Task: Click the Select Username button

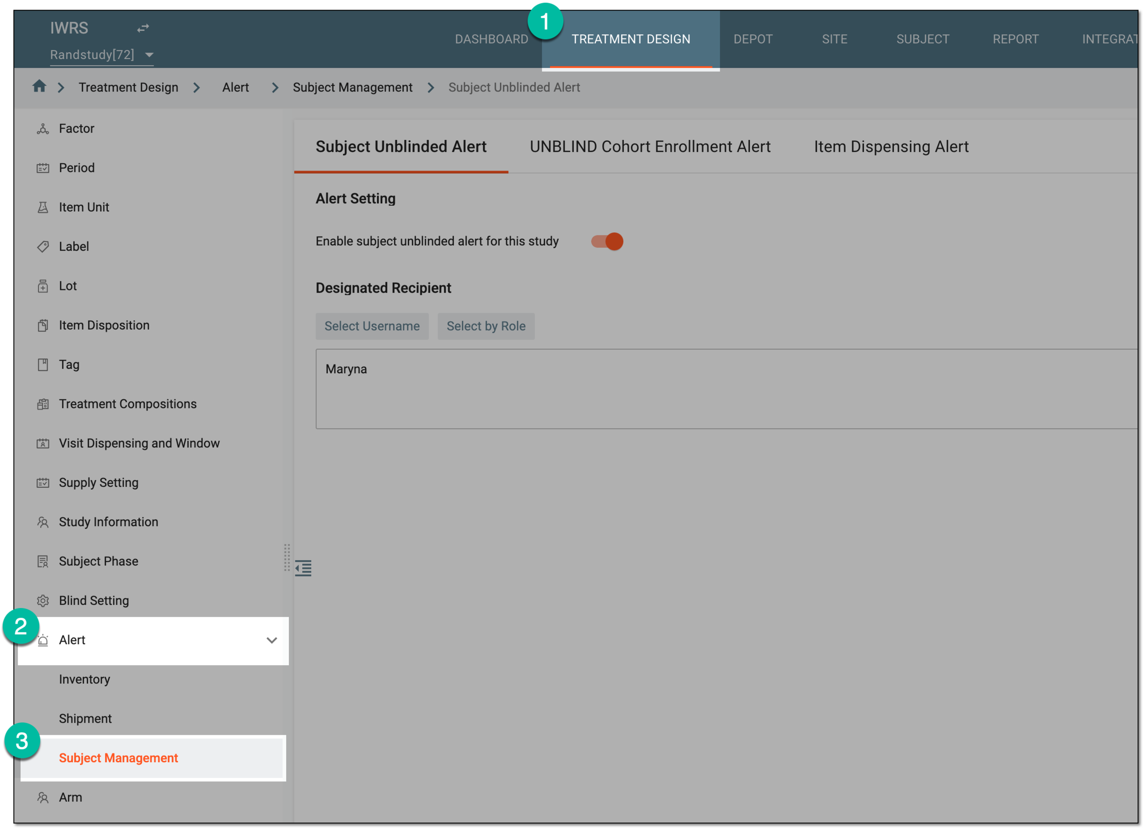Action: coord(372,326)
